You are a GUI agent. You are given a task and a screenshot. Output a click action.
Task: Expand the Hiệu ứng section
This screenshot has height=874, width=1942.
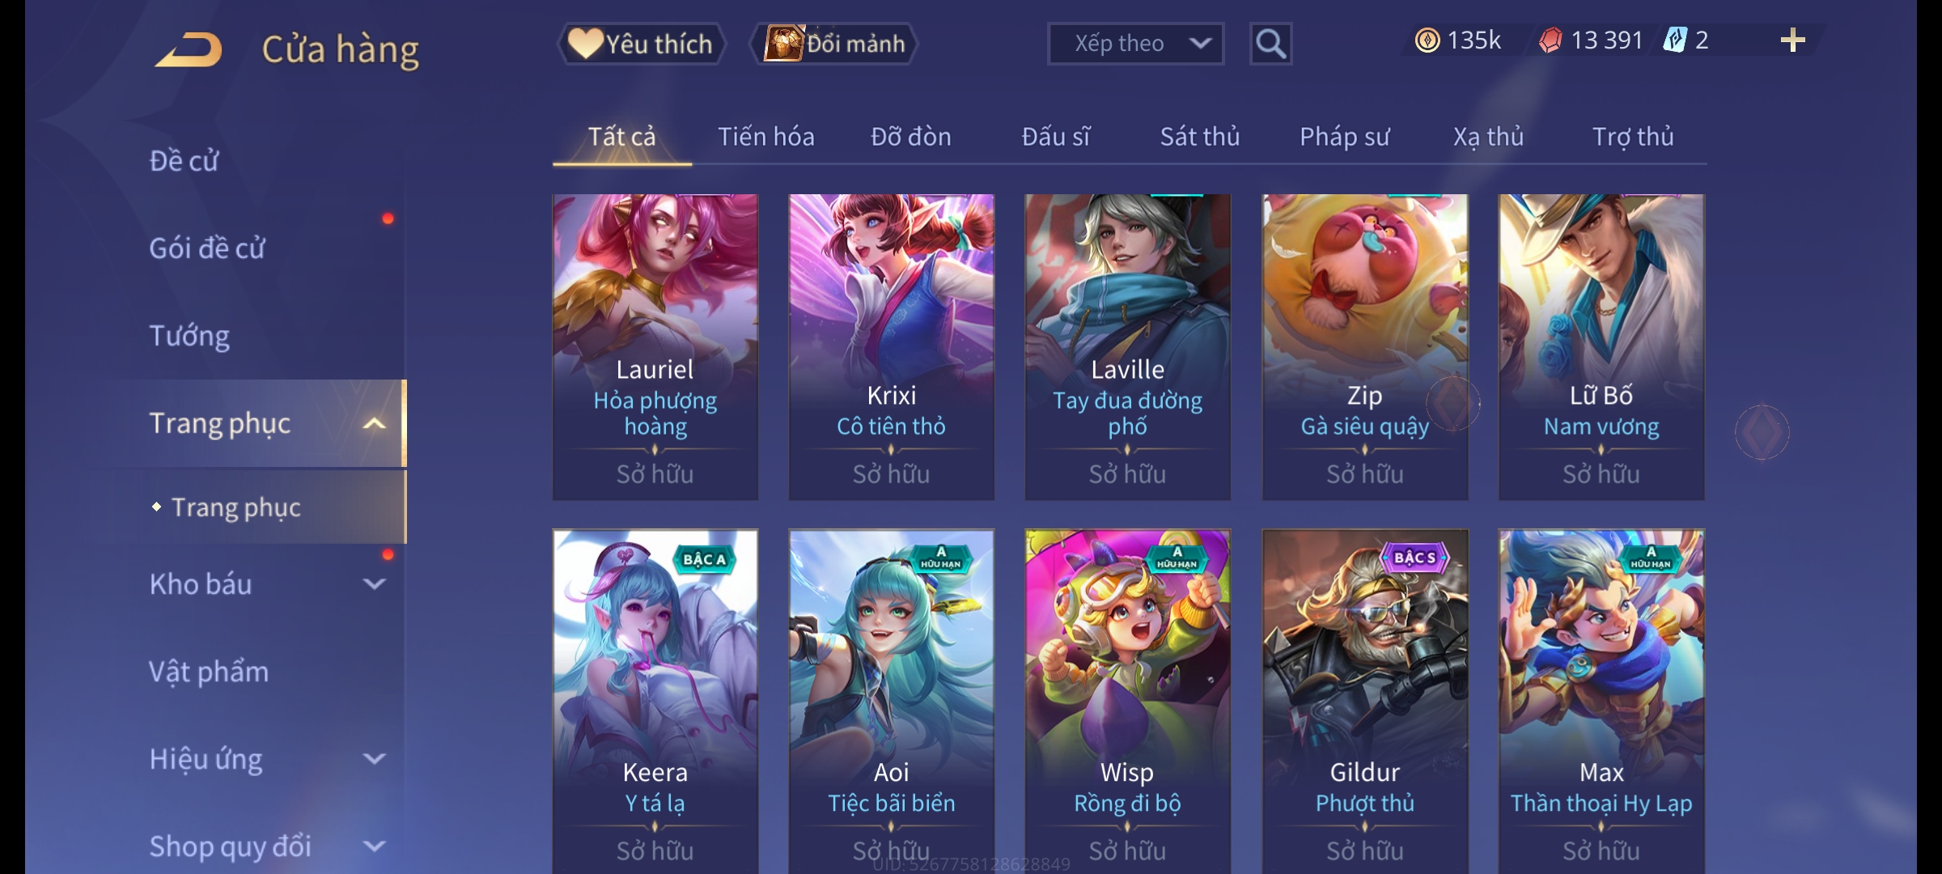tap(374, 759)
